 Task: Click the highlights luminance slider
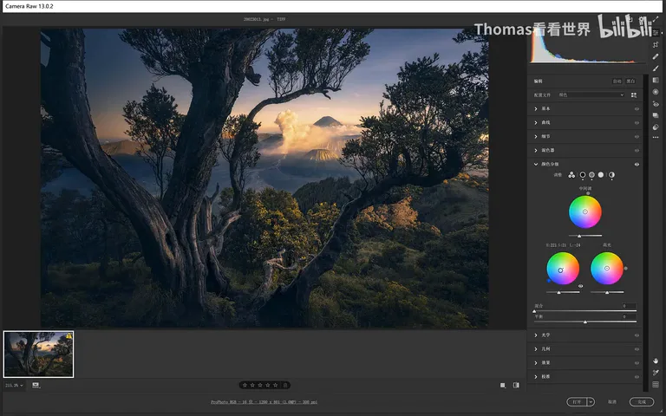point(607,292)
